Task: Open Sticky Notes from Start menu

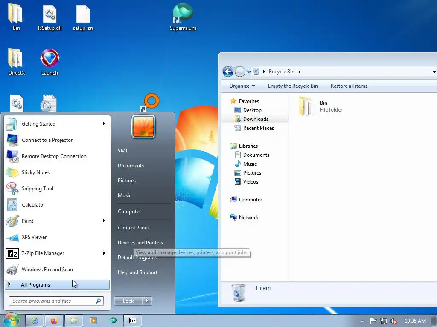Action: (35, 172)
